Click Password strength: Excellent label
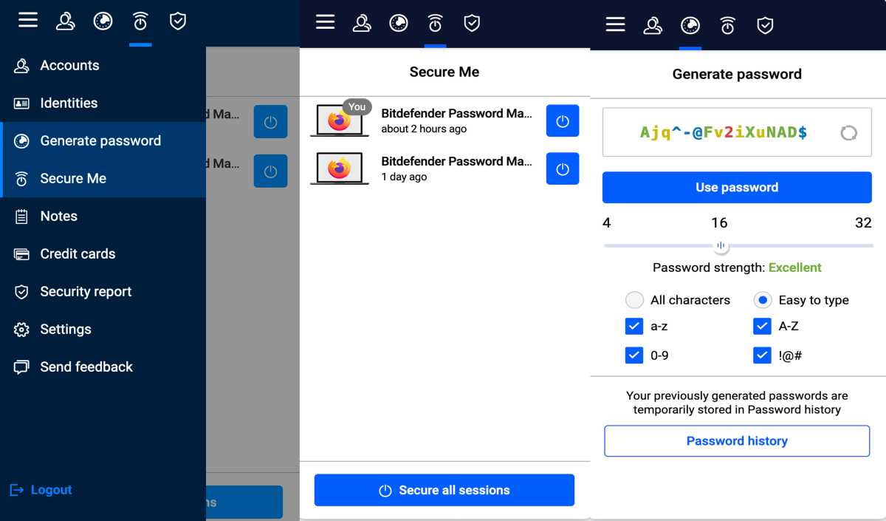886x521 pixels. [x=737, y=268]
